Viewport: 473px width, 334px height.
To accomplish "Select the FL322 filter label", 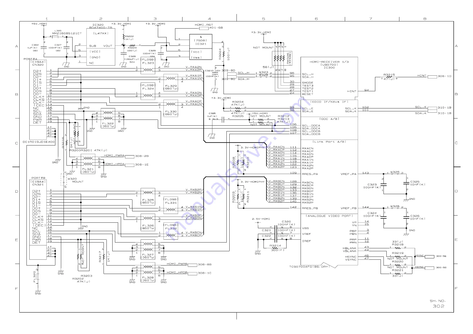I will click(108, 123).
